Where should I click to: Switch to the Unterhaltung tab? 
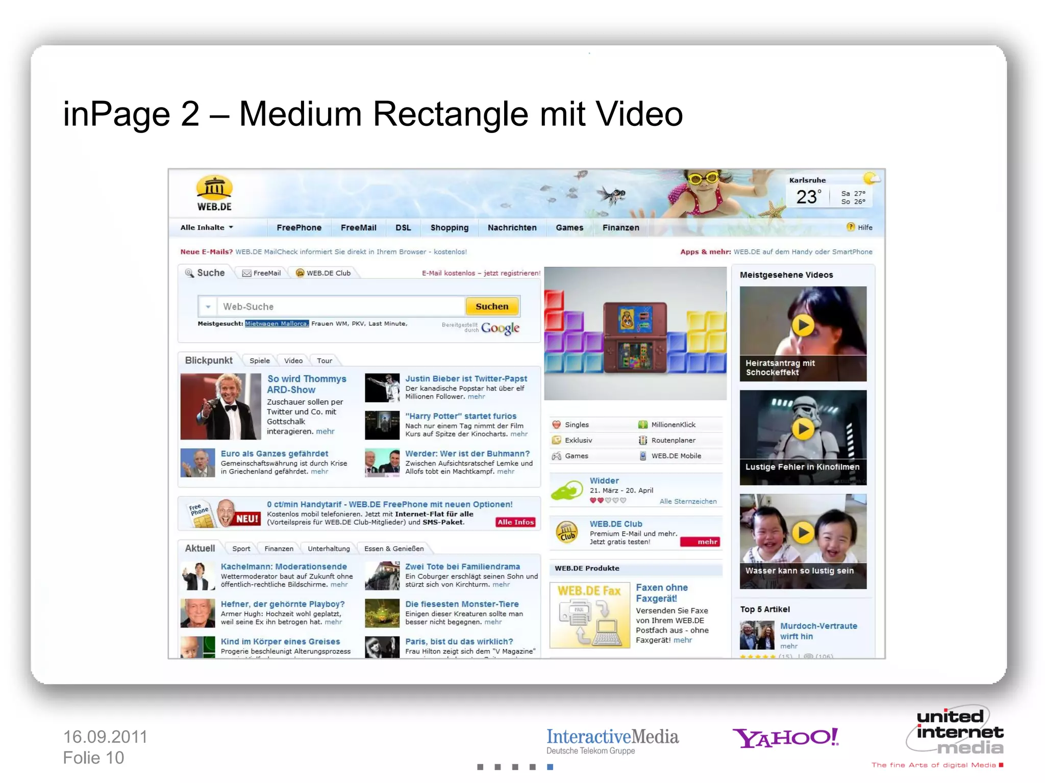(329, 549)
